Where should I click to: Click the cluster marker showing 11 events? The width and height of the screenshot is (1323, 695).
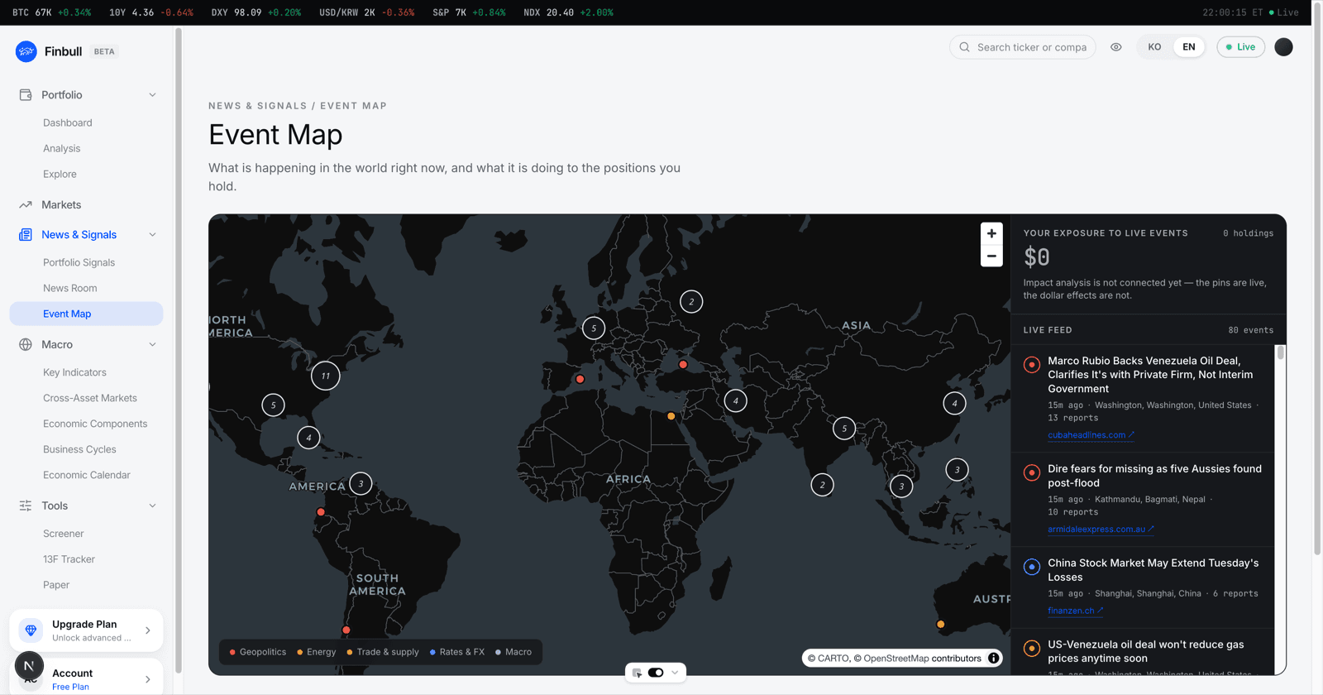pos(326,376)
